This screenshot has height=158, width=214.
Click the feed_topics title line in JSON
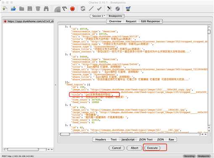point(92,95)
